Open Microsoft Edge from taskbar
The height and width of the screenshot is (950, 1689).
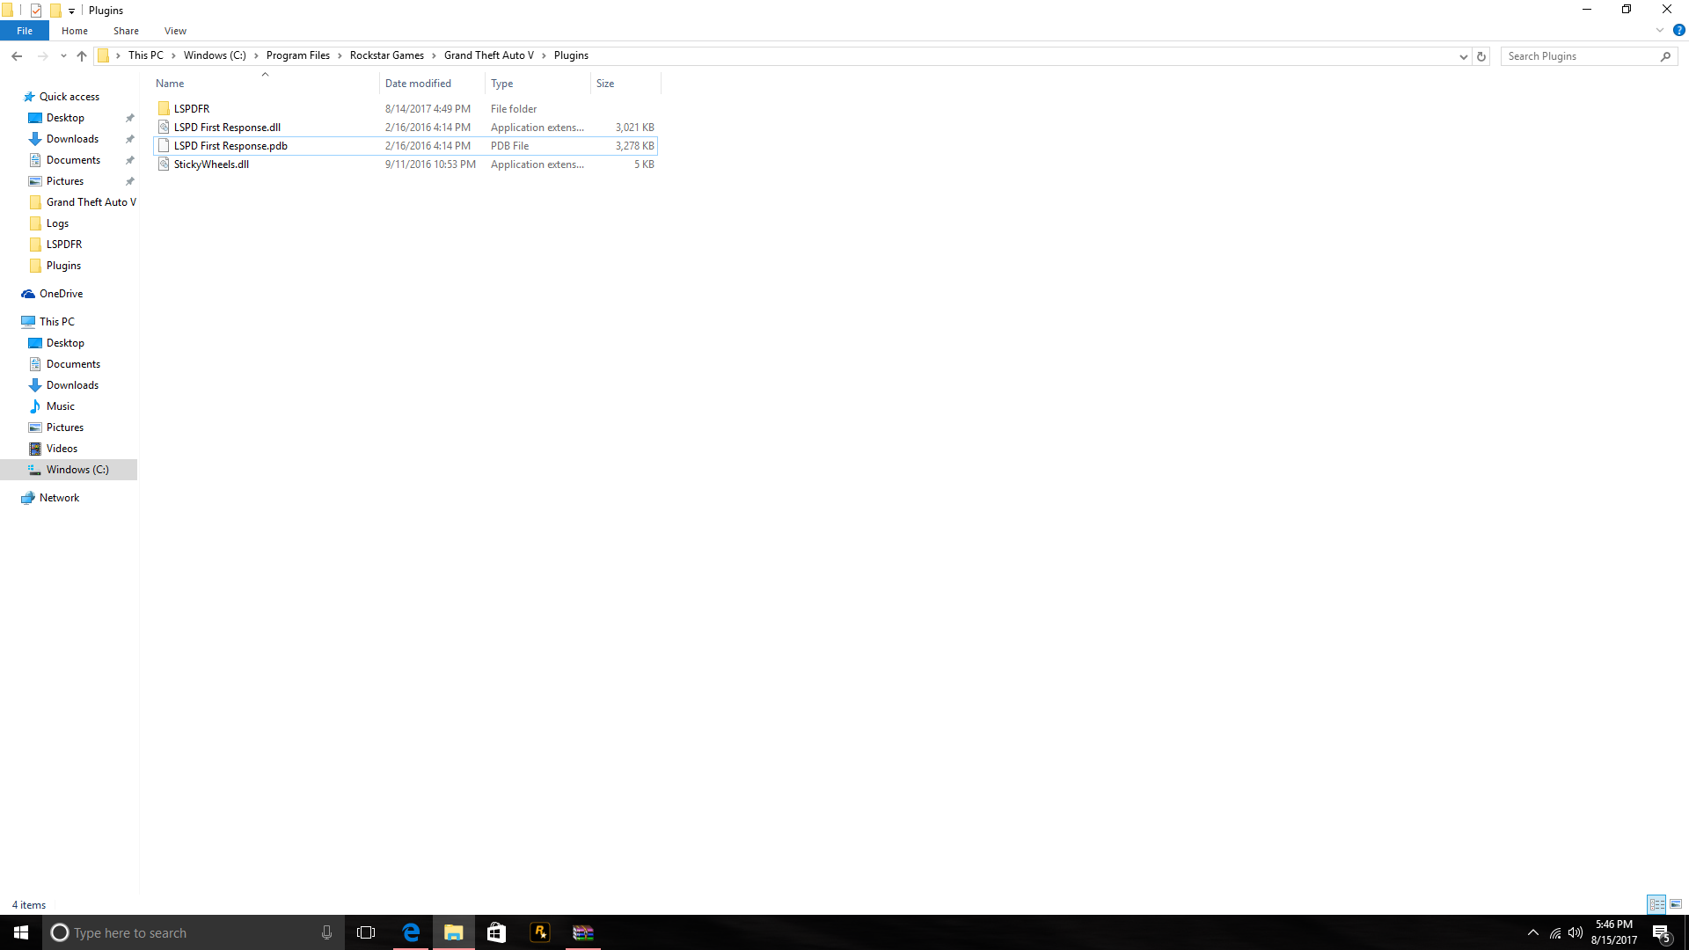[411, 932]
